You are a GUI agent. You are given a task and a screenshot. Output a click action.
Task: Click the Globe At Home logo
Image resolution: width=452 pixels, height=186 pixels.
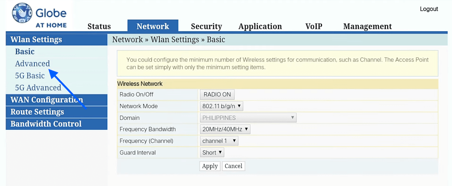39,16
